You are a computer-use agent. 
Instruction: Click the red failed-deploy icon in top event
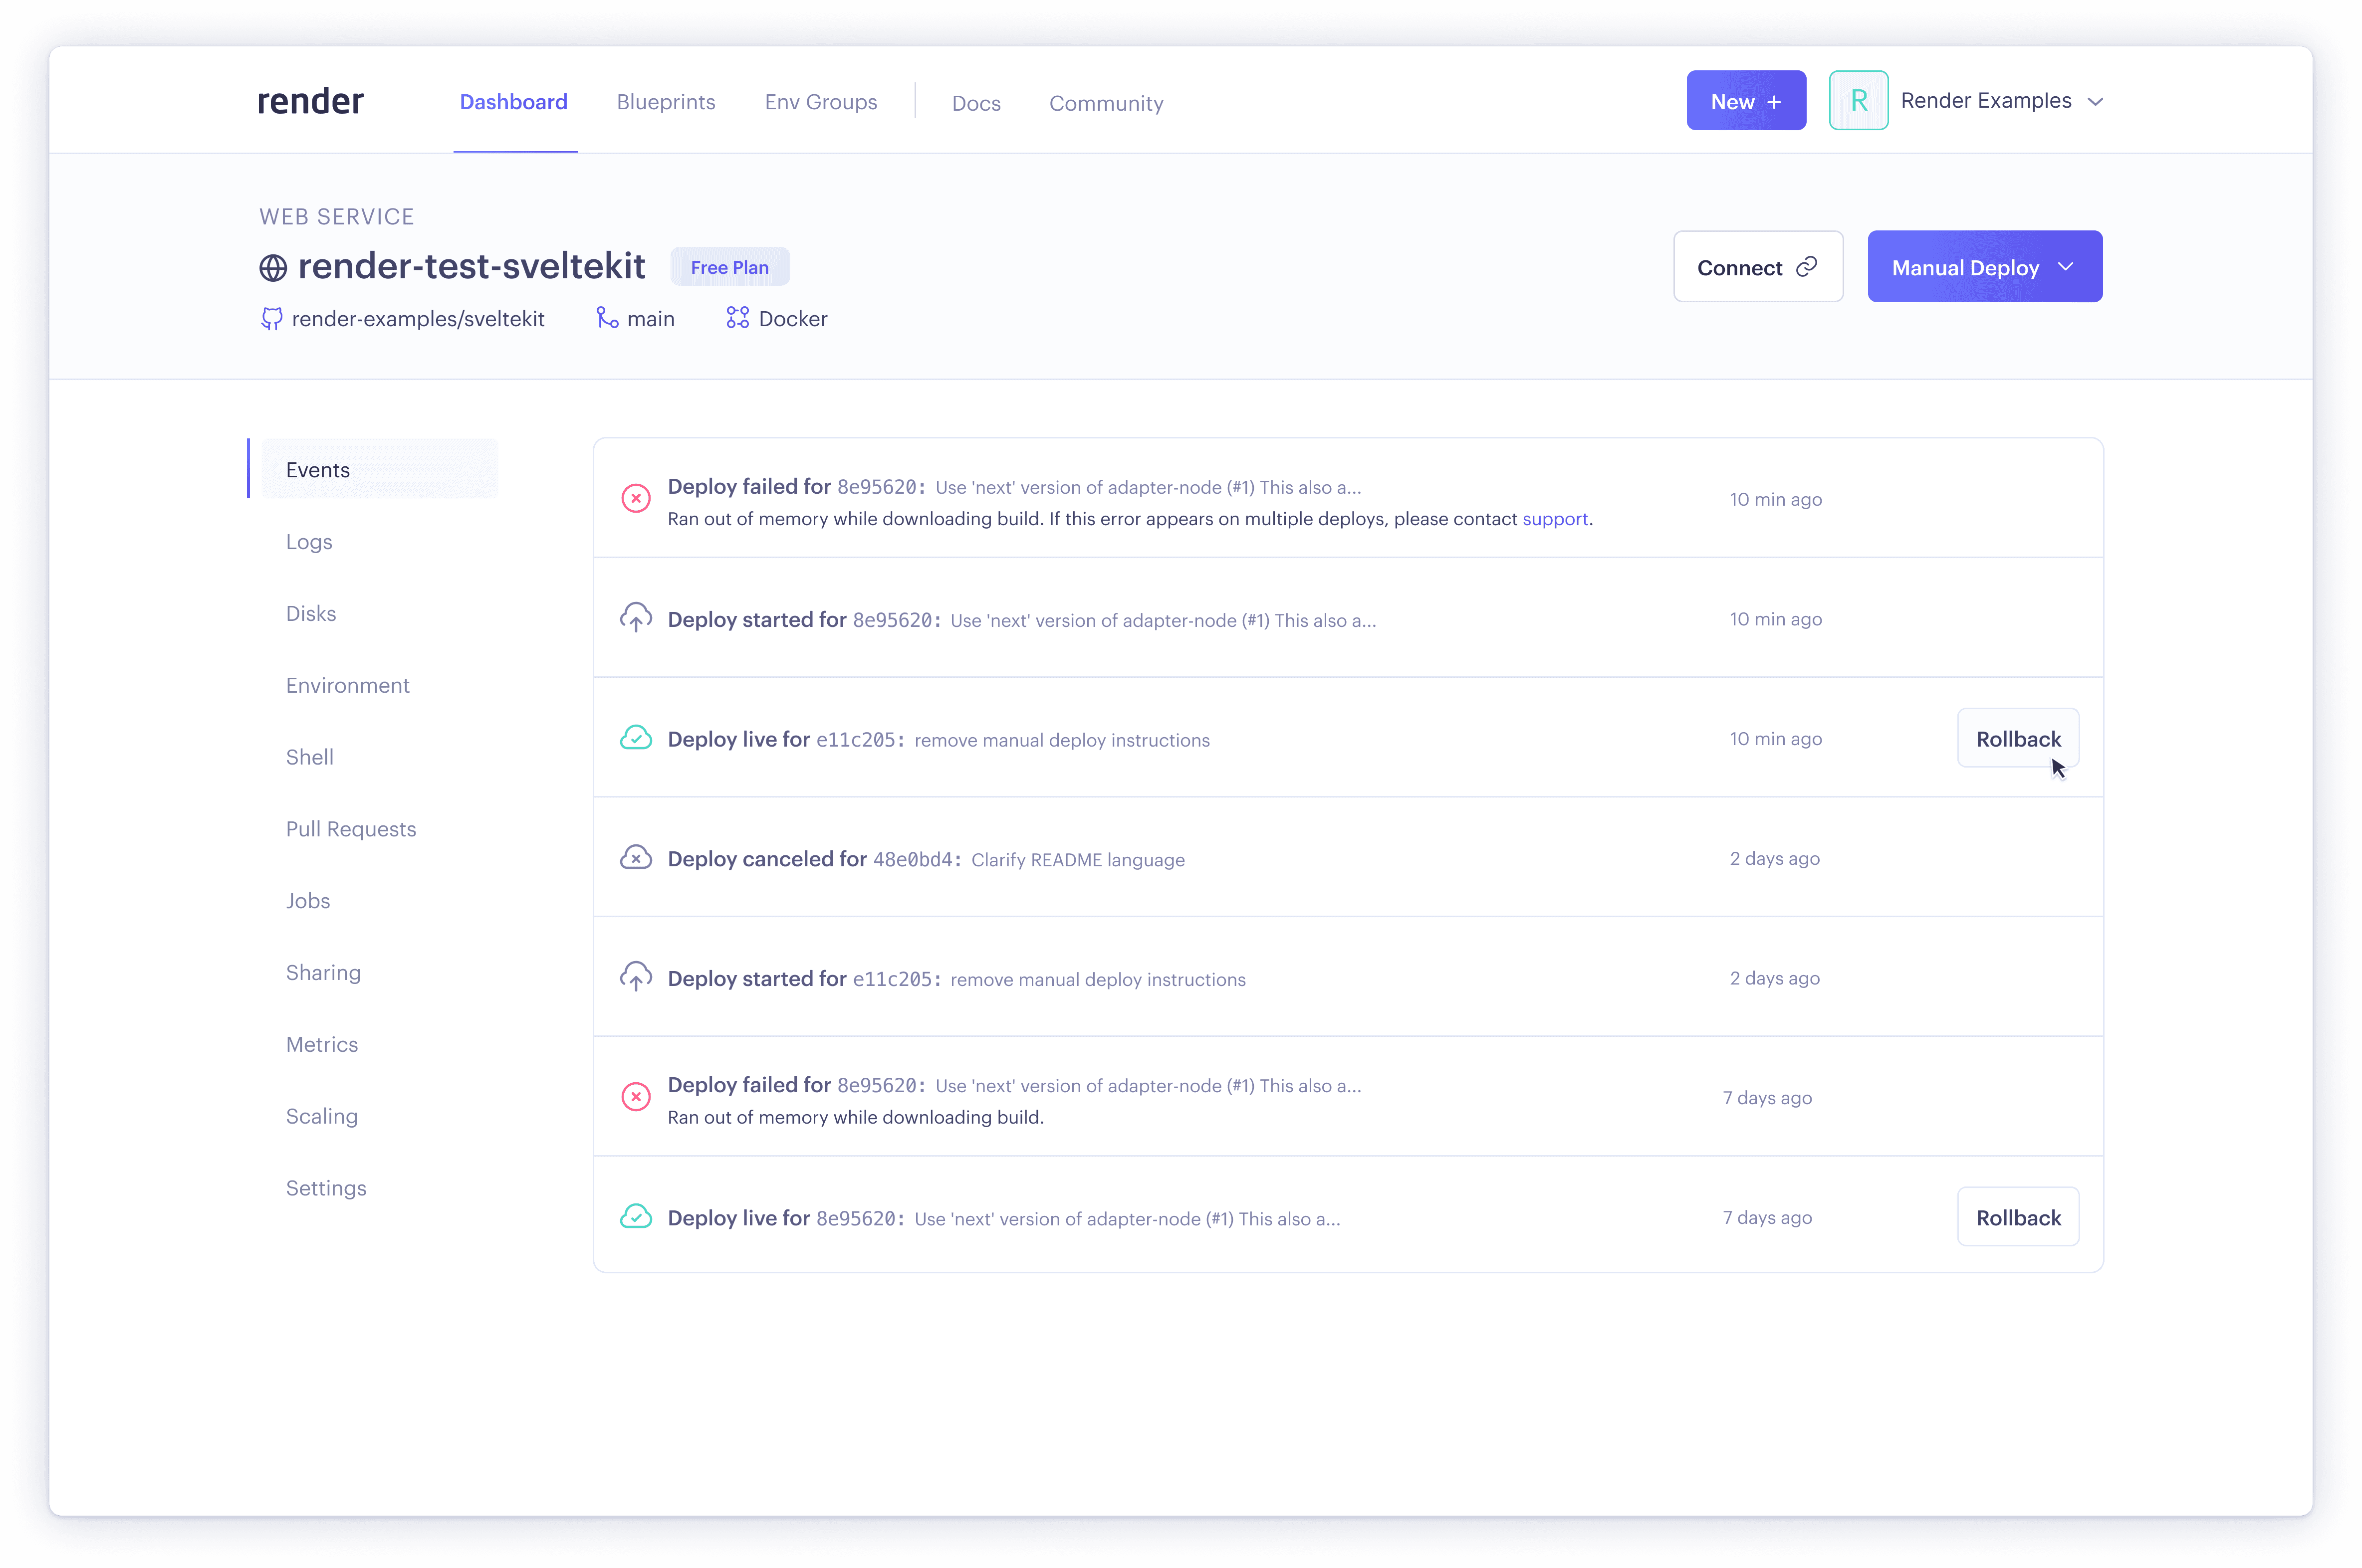click(x=635, y=498)
